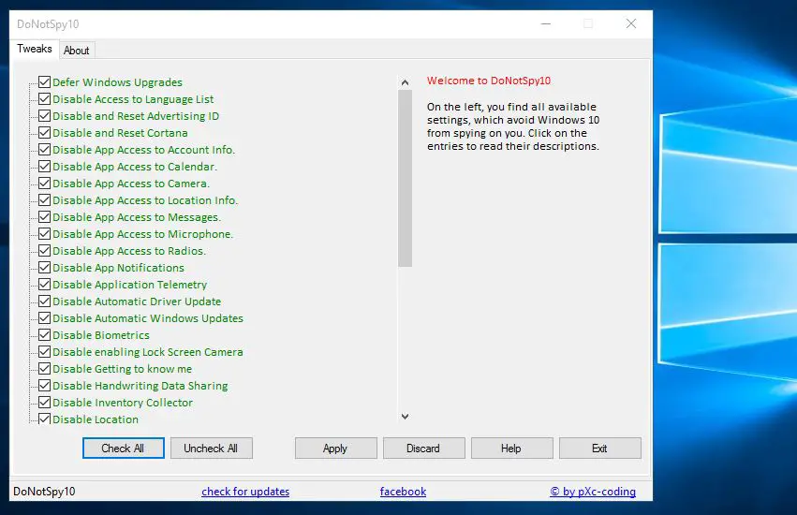797x515 pixels.
Task: Toggle Disable App Access to Calendar checkbox
Action: (x=44, y=167)
